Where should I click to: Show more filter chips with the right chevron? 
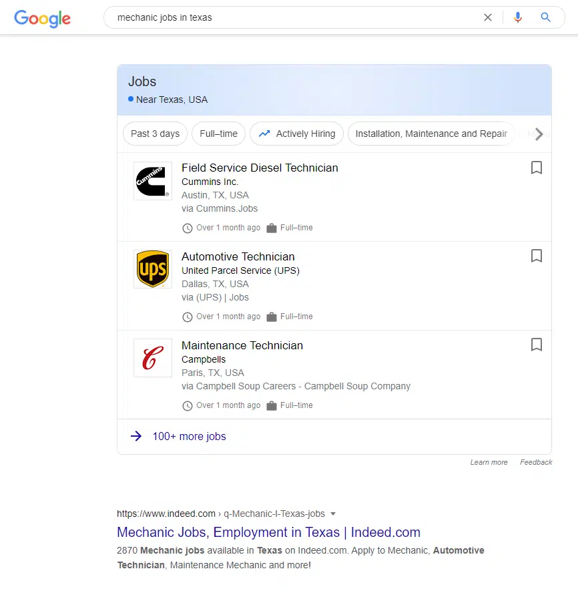(539, 134)
